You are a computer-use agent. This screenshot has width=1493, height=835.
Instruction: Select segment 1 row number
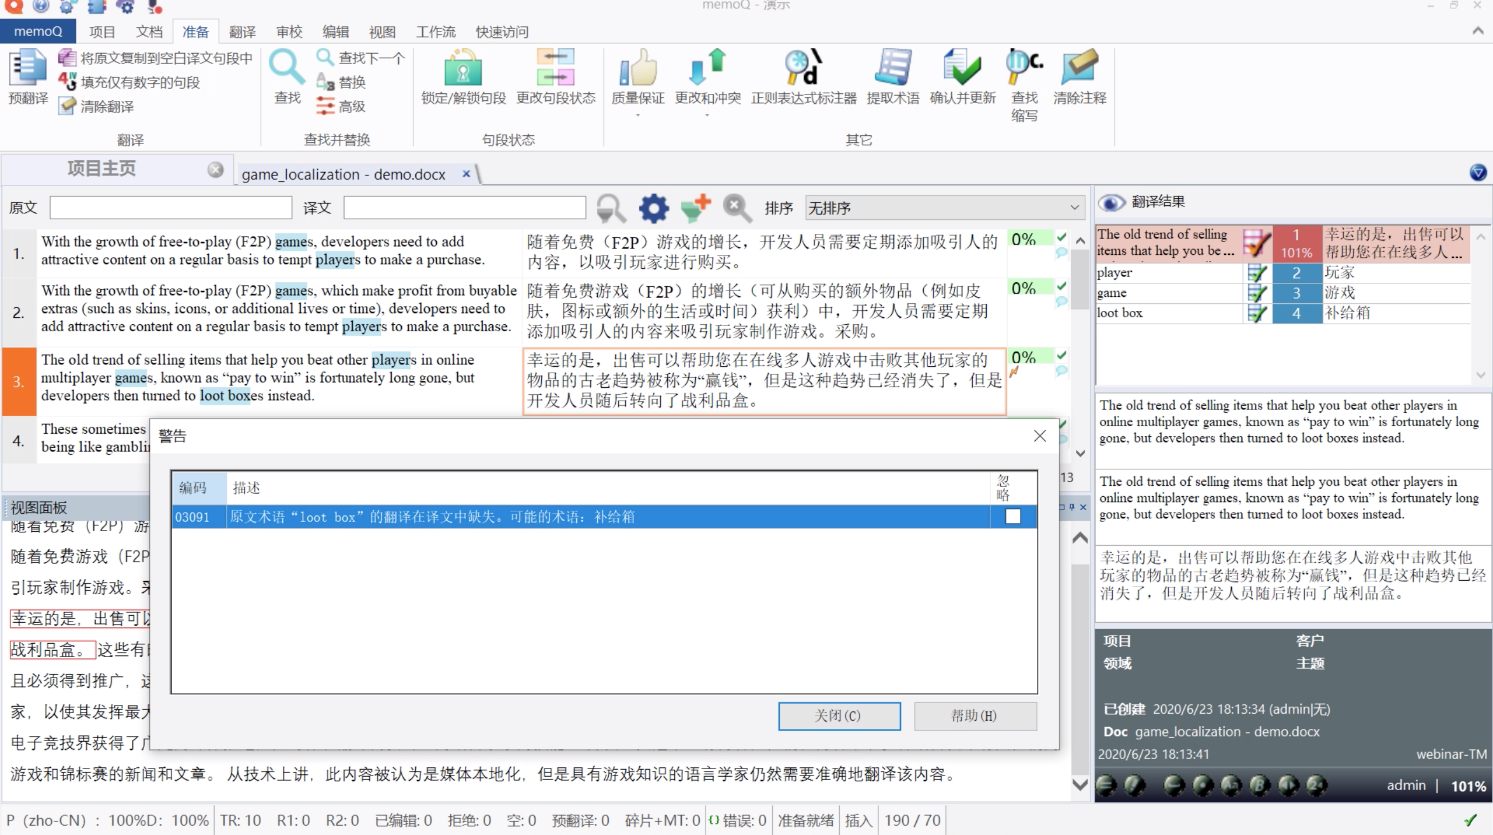click(19, 254)
